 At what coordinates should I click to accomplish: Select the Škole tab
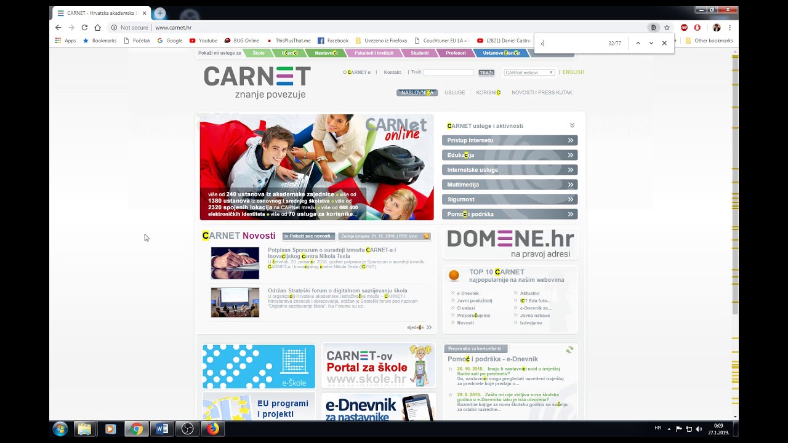[x=259, y=53]
